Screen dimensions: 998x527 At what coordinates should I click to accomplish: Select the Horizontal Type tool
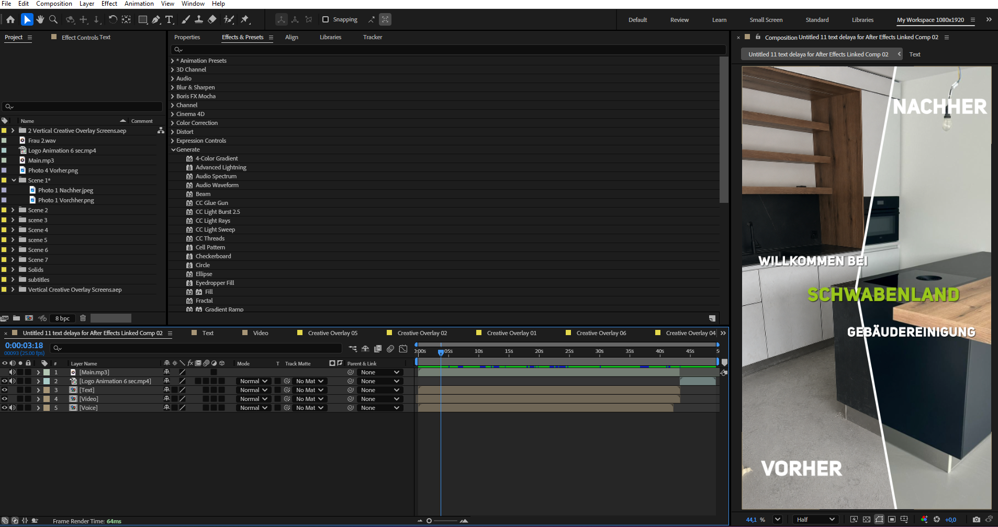click(x=169, y=19)
